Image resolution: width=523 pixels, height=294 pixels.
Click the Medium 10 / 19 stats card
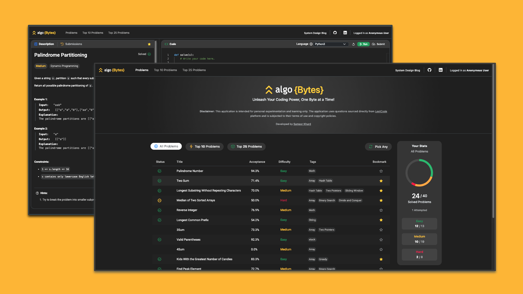coord(419,239)
